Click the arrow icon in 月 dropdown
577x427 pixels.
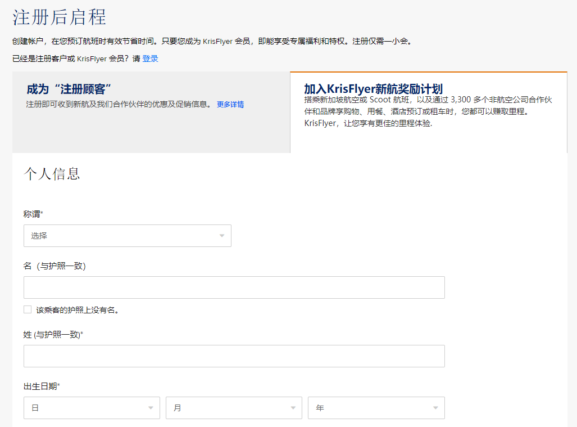tap(293, 408)
